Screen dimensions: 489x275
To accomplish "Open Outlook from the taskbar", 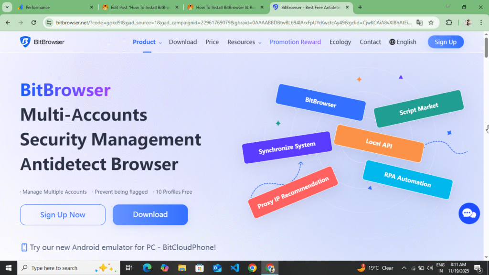I will [x=217, y=268].
